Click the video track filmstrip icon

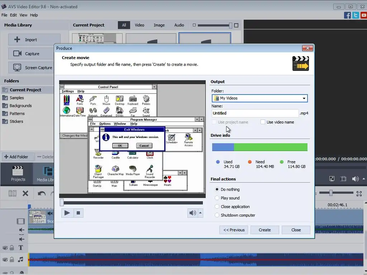20,221
